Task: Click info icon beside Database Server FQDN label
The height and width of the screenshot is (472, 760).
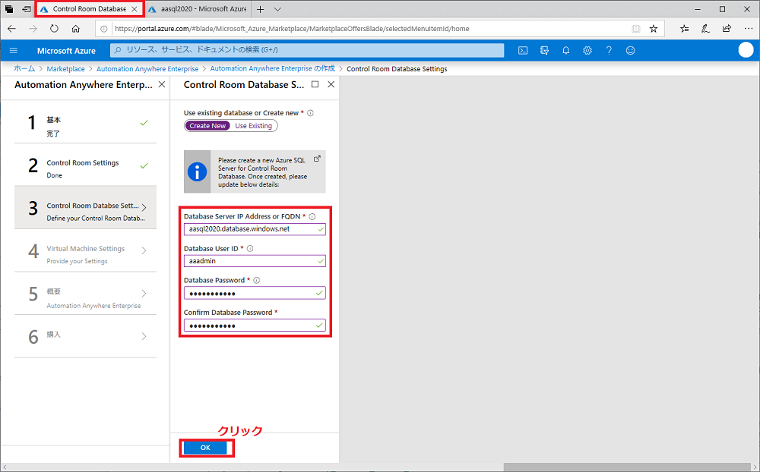Action: pyautogui.click(x=312, y=216)
